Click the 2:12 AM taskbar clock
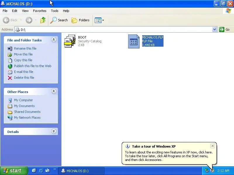 click(223, 171)
